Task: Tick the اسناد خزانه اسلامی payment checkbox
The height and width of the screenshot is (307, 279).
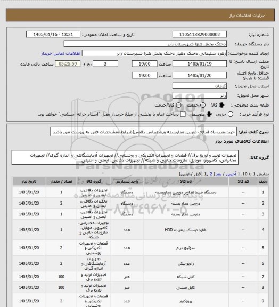Action: (183, 114)
